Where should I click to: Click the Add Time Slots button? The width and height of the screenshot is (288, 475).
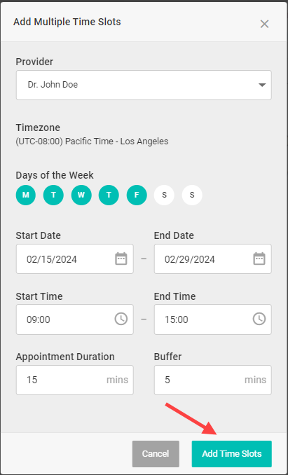pyautogui.click(x=232, y=454)
